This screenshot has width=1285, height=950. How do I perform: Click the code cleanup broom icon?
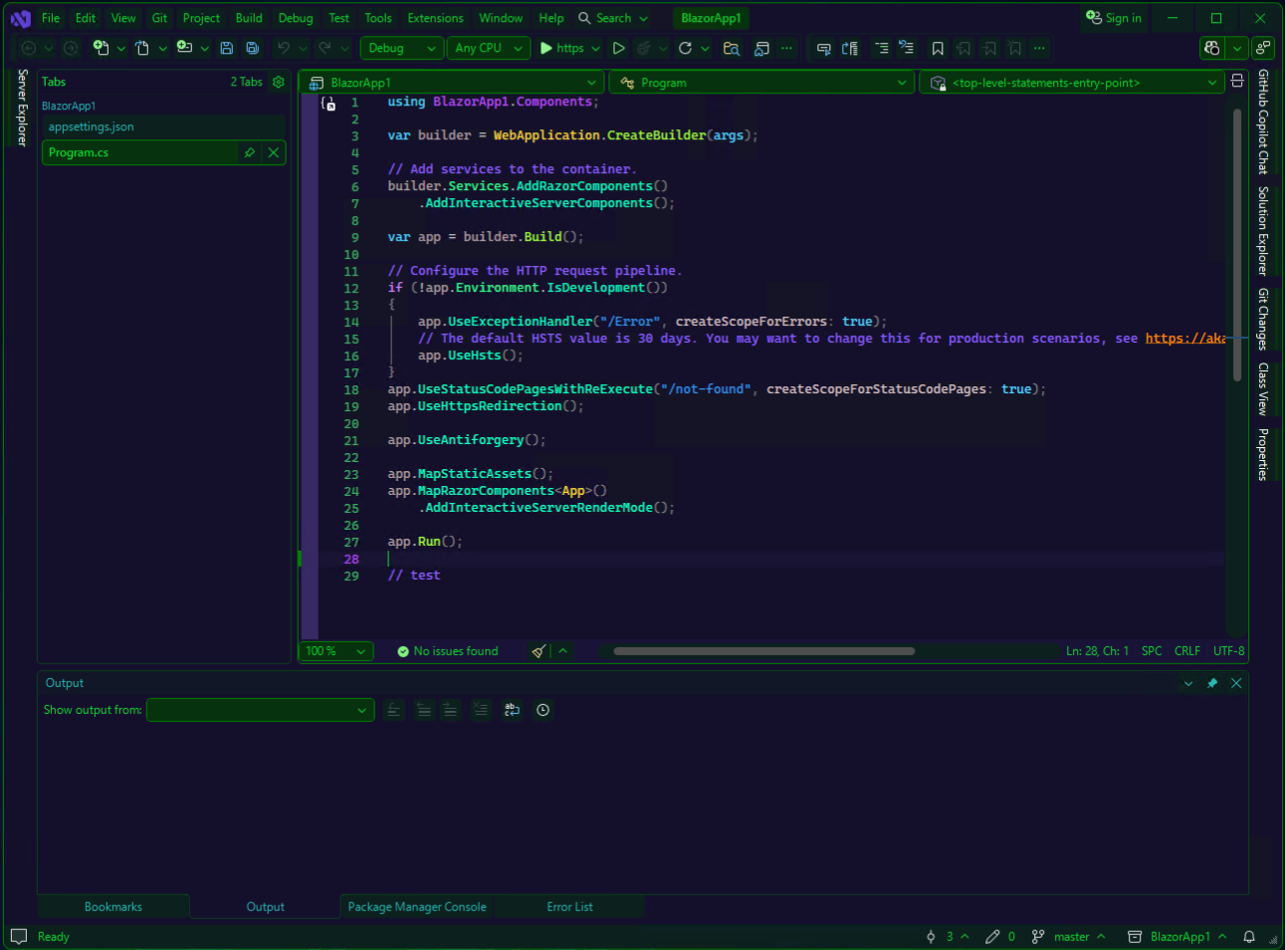tap(538, 651)
